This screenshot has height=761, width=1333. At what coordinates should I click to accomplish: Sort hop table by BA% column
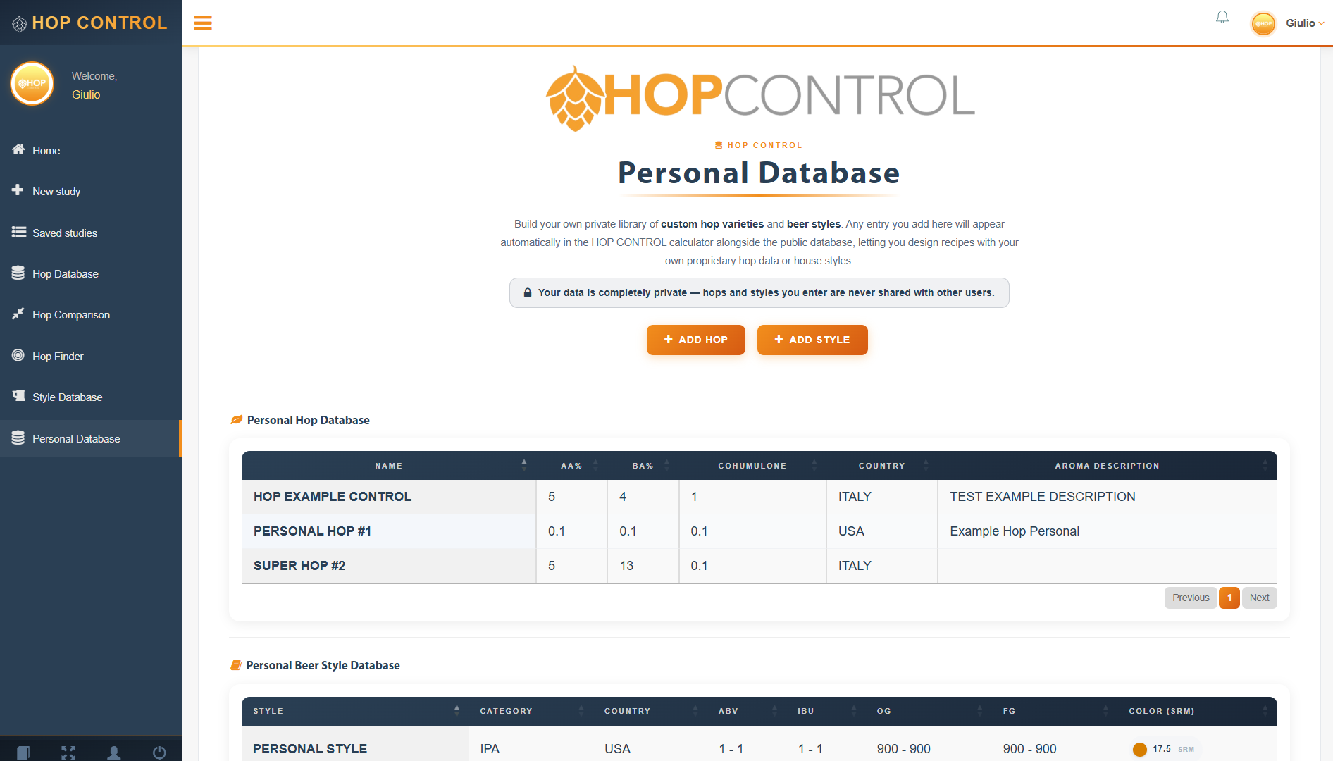click(x=643, y=466)
